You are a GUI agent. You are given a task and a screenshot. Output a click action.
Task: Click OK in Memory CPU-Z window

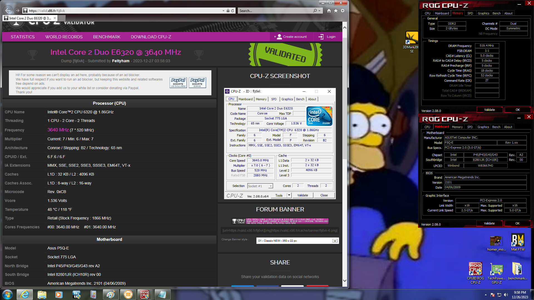coord(517,110)
